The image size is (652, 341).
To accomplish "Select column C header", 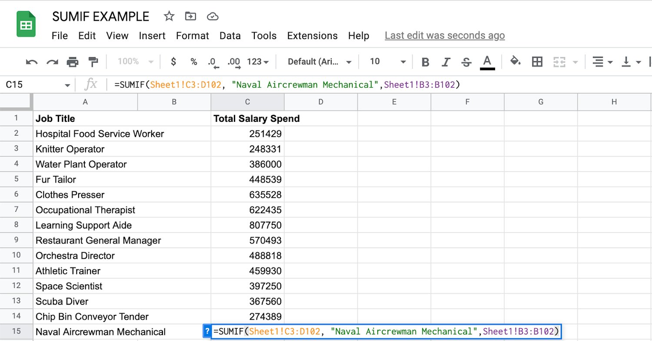I will 247,102.
